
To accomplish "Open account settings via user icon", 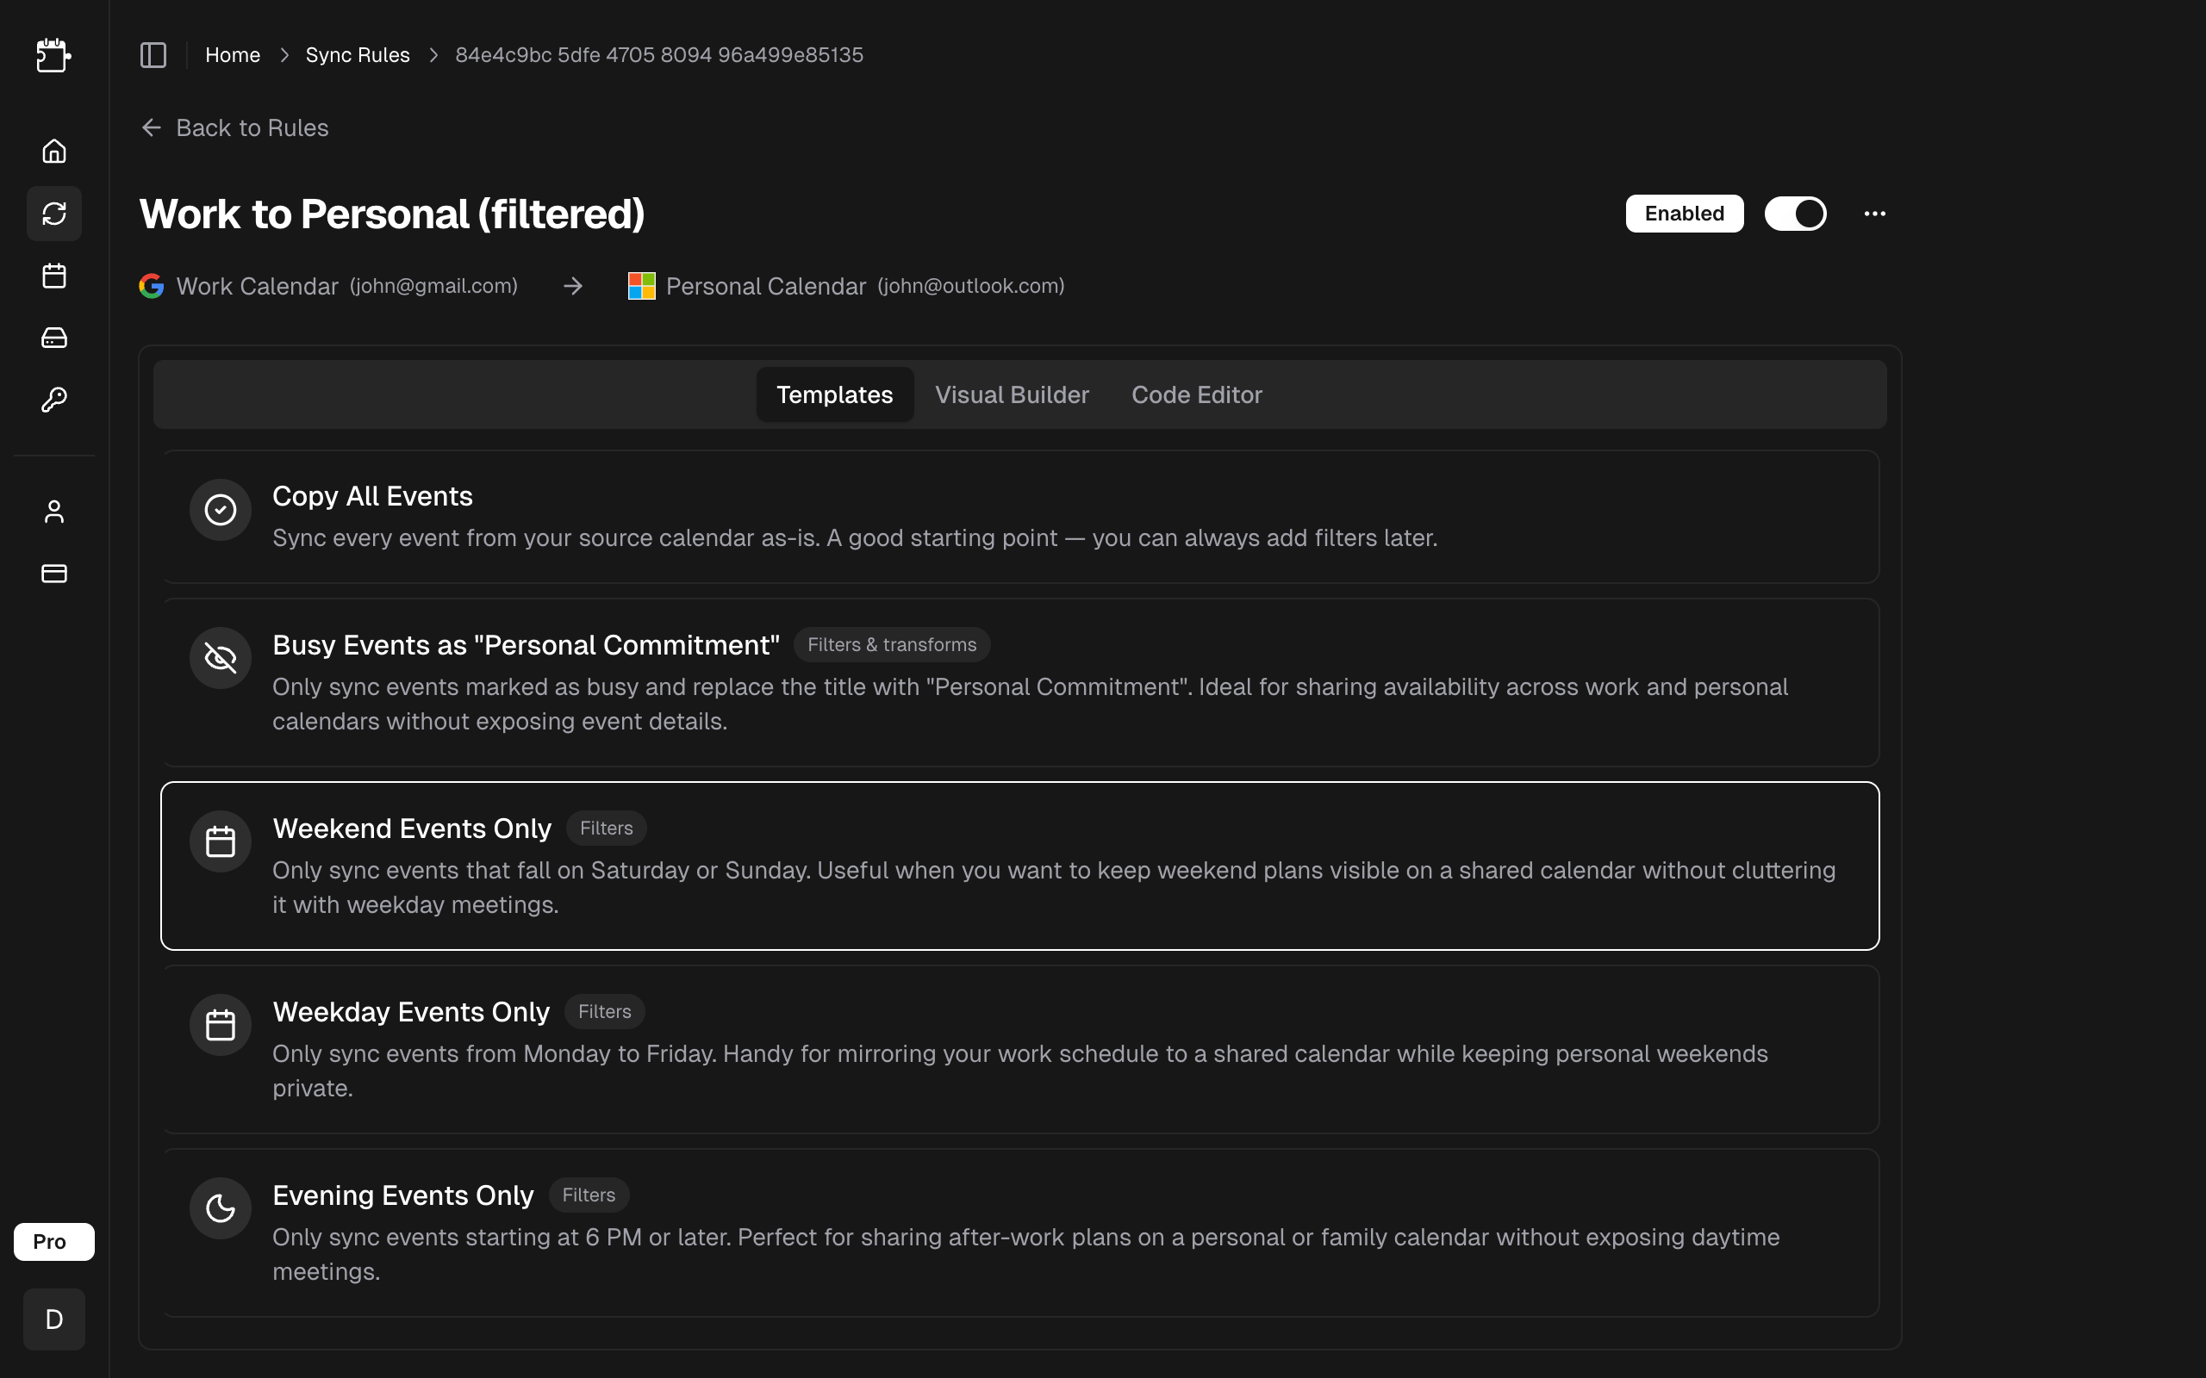I will [53, 512].
